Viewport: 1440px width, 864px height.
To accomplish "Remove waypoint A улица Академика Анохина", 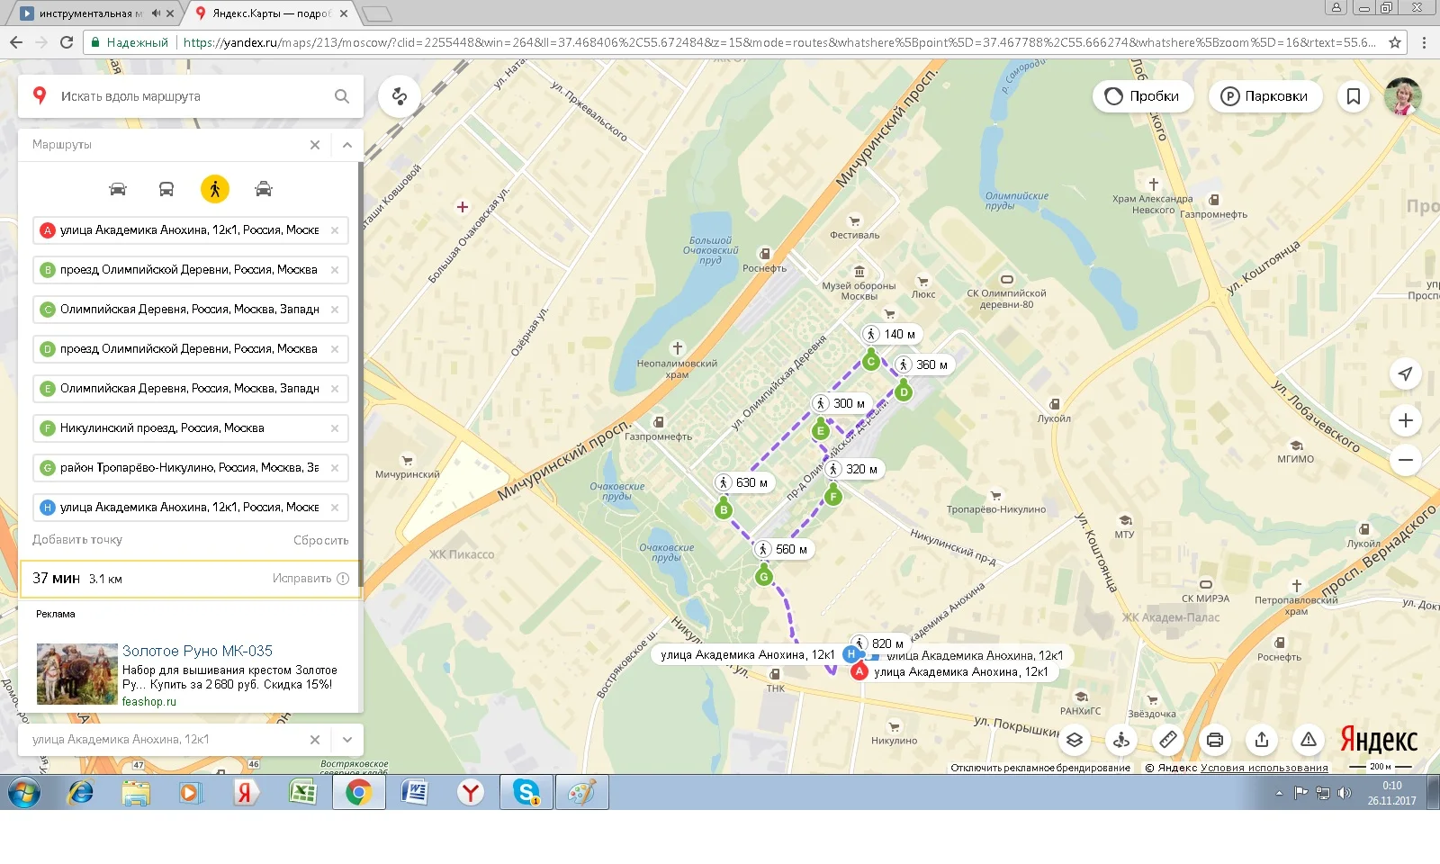I will (335, 230).
